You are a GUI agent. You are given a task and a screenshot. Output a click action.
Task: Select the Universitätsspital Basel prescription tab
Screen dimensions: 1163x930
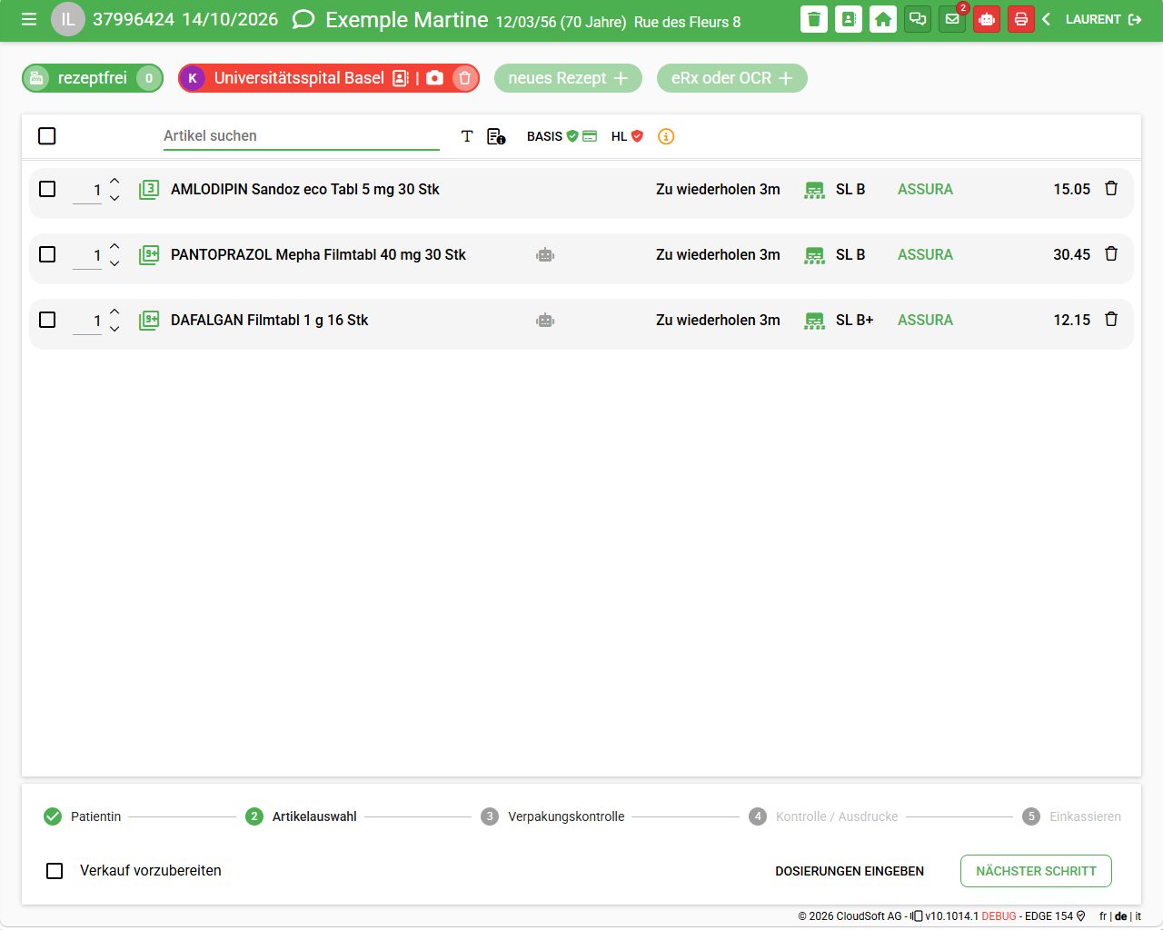coord(298,78)
